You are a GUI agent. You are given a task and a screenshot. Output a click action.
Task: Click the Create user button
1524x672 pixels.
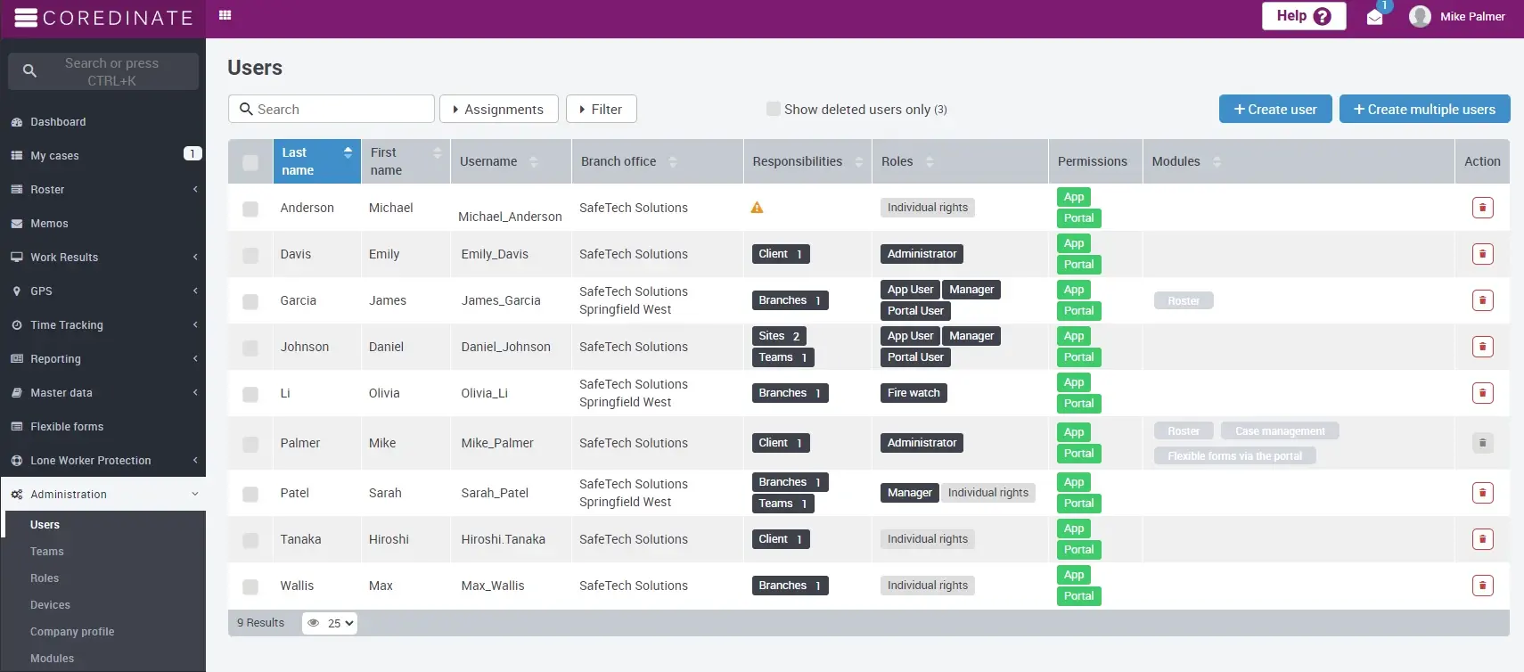point(1274,109)
